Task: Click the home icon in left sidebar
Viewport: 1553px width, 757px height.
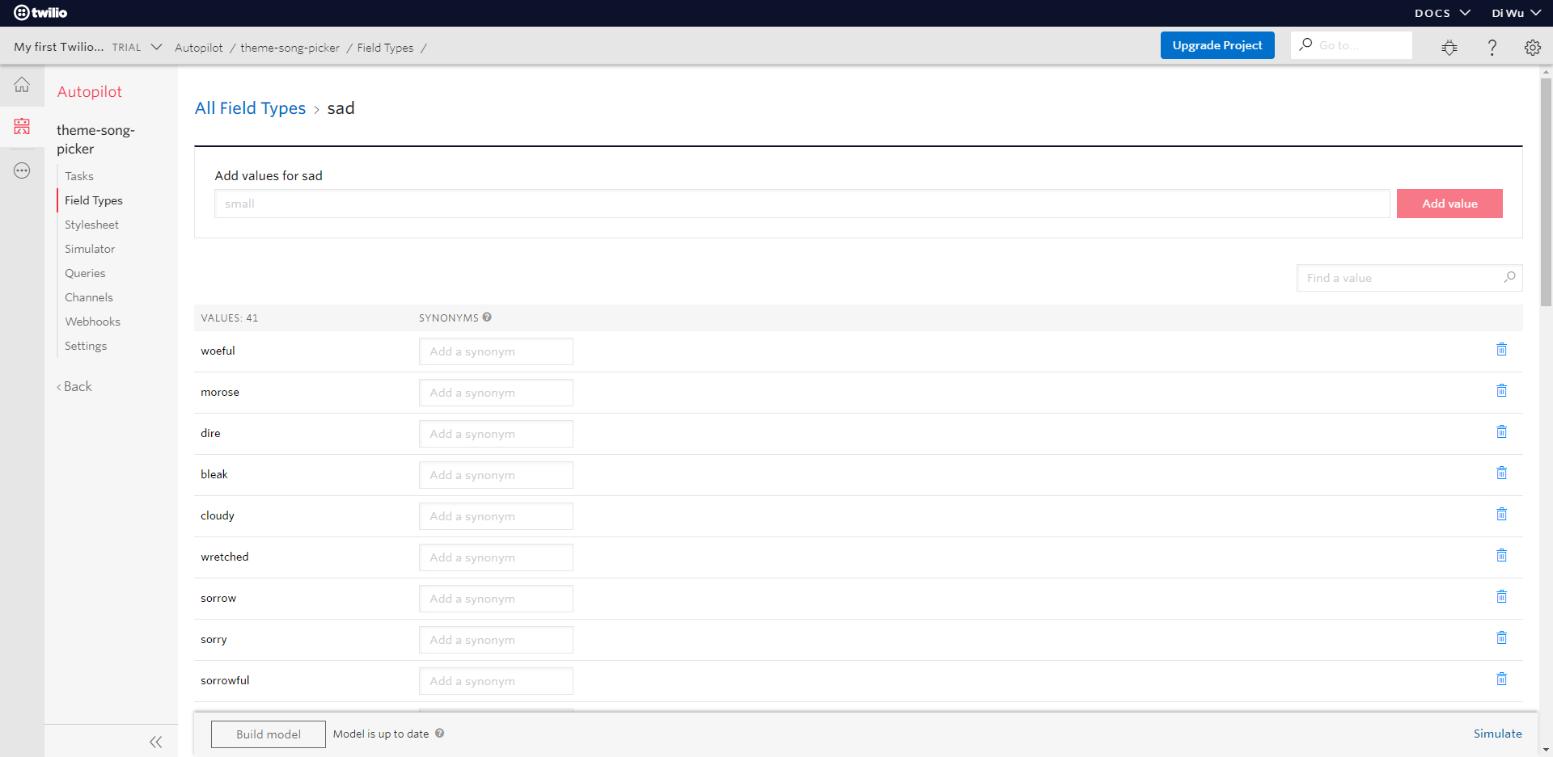Action: (x=22, y=83)
